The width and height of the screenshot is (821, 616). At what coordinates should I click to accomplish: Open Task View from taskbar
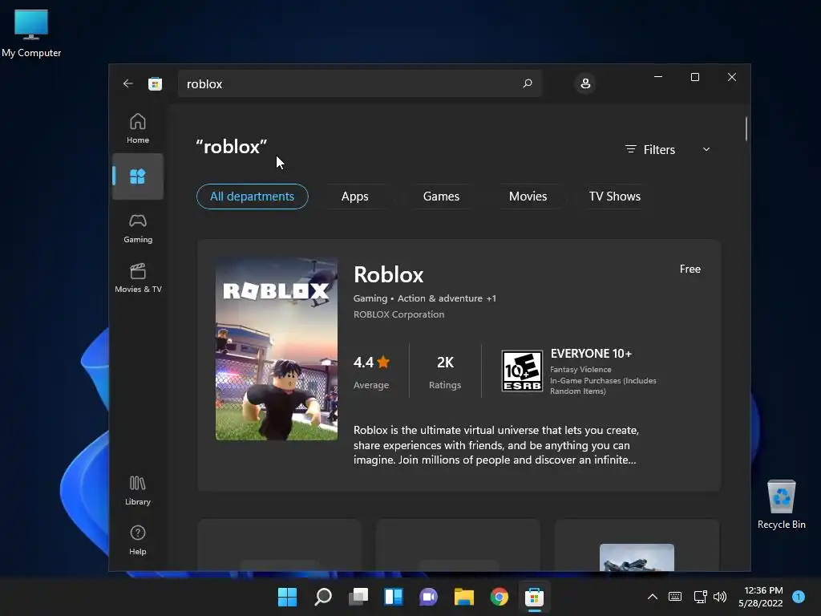click(358, 597)
